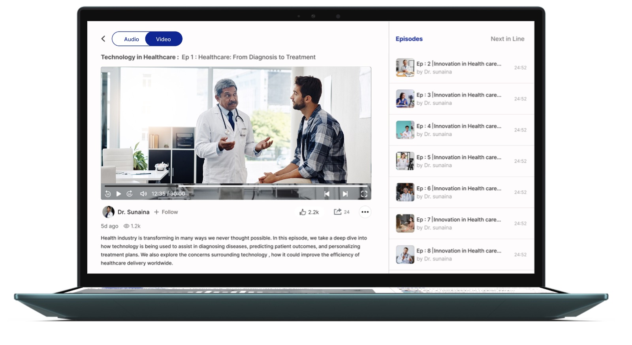Open Dr. Sunaina's profile avatar
Viewport: 632px width, 345px height.
pyautogui.click(x=108, y=212)
